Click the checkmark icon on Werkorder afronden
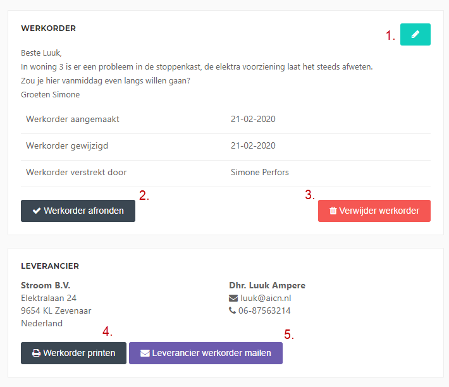Screen dimensions: 449x387 tap(37, 211)
